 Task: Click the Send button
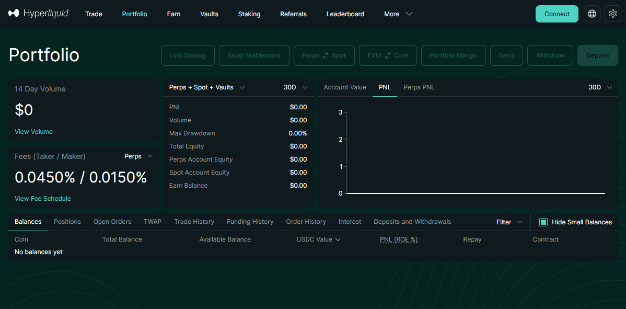coord(507,55)
